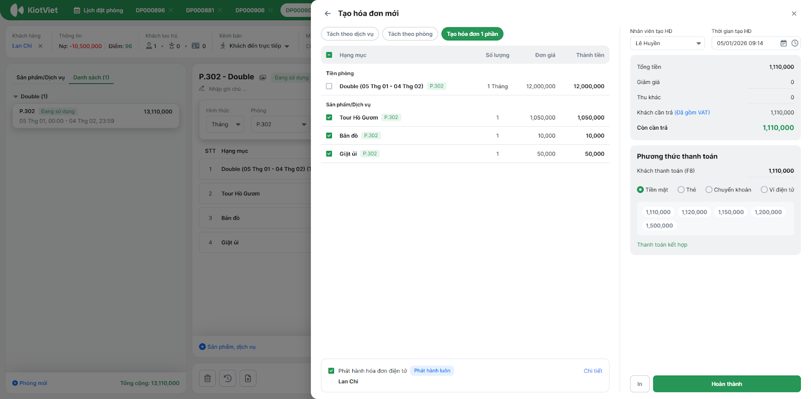Click the back arrow beside Tạo hóa đơn mới
811x399 pixels.
(x=327, y=14)
